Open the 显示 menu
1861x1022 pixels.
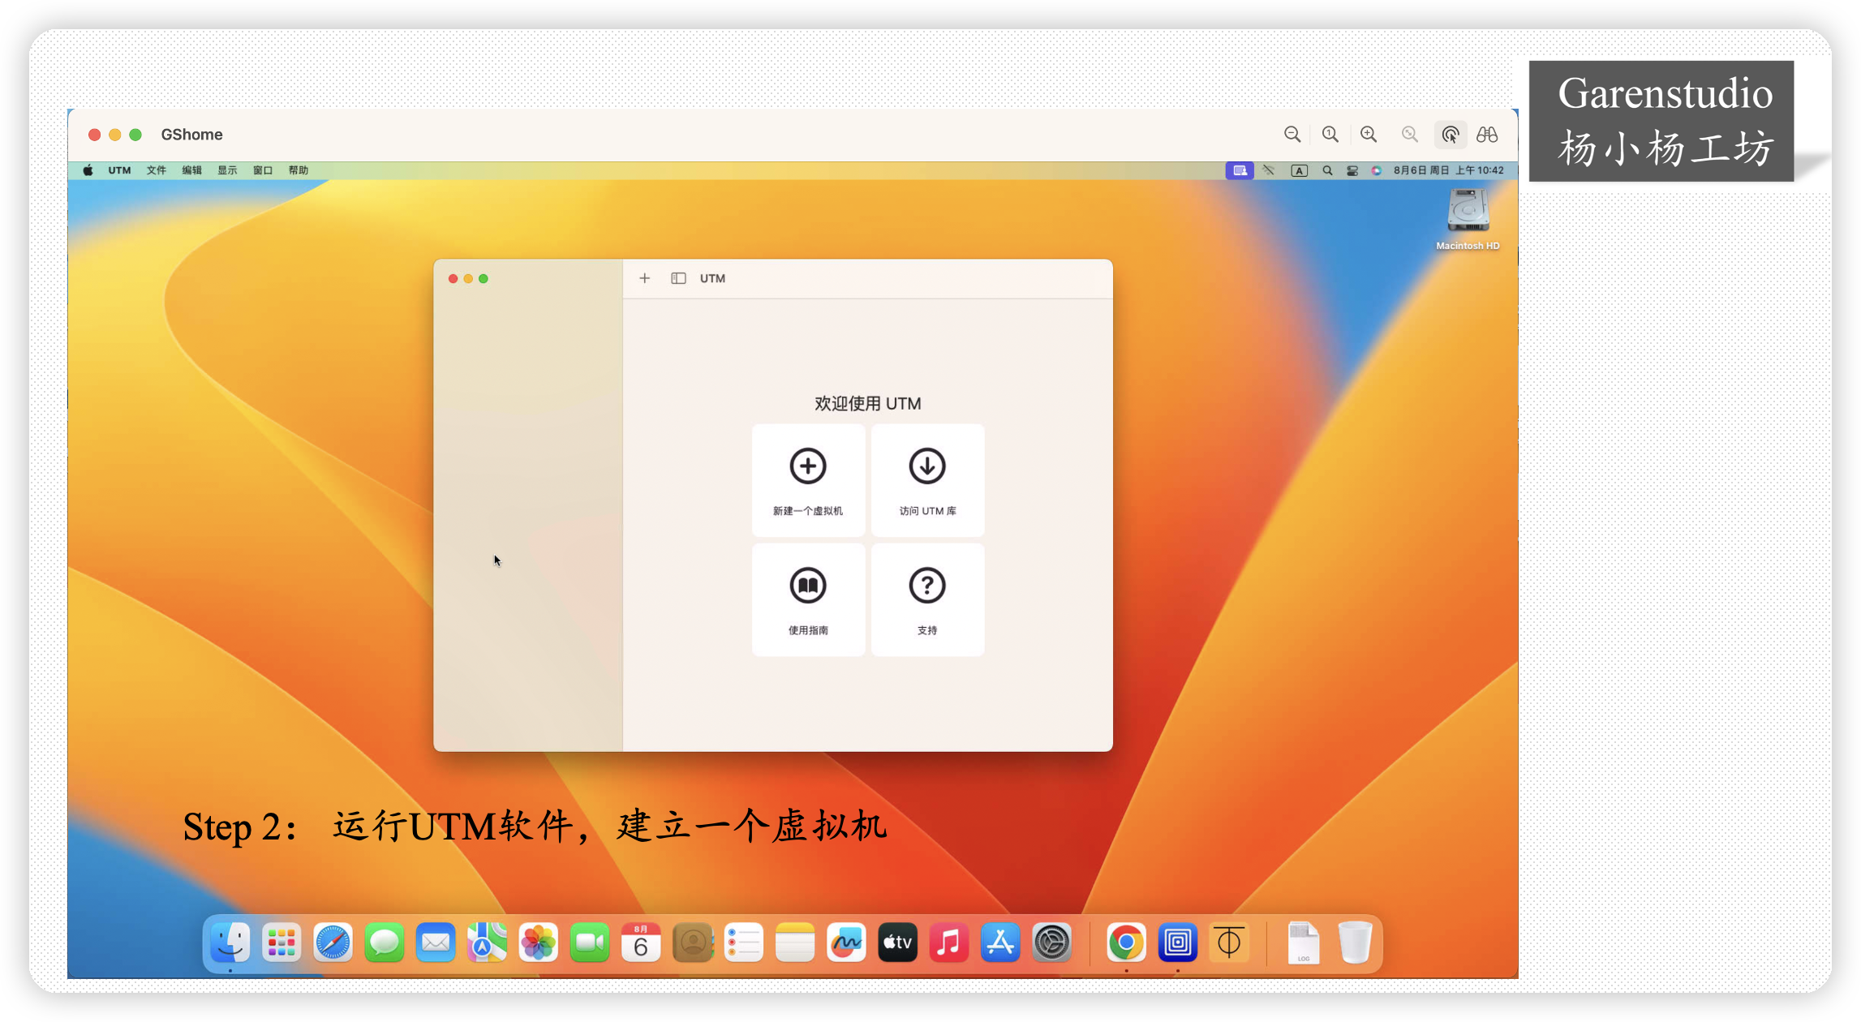click(227, 170)
